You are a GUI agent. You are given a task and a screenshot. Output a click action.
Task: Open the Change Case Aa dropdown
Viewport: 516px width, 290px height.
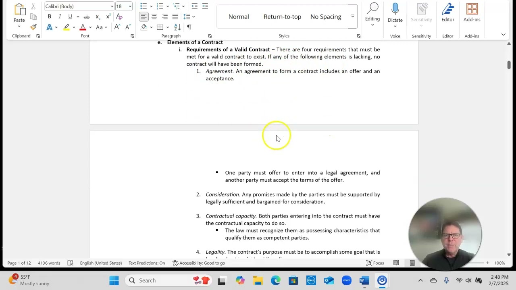point(101,27)
